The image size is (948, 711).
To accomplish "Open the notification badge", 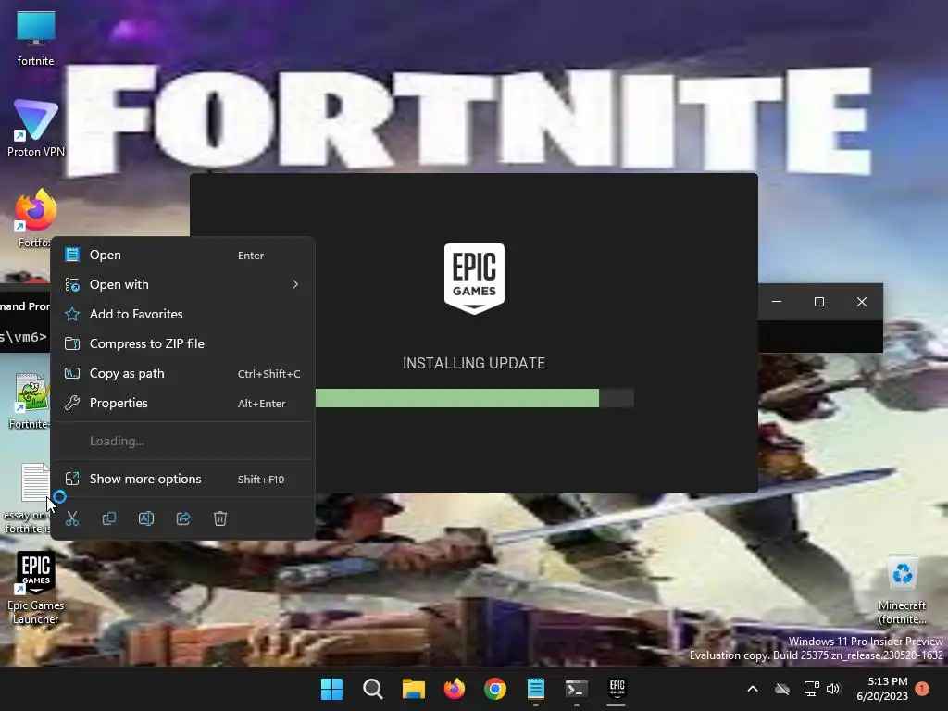I will click(922, 689).
